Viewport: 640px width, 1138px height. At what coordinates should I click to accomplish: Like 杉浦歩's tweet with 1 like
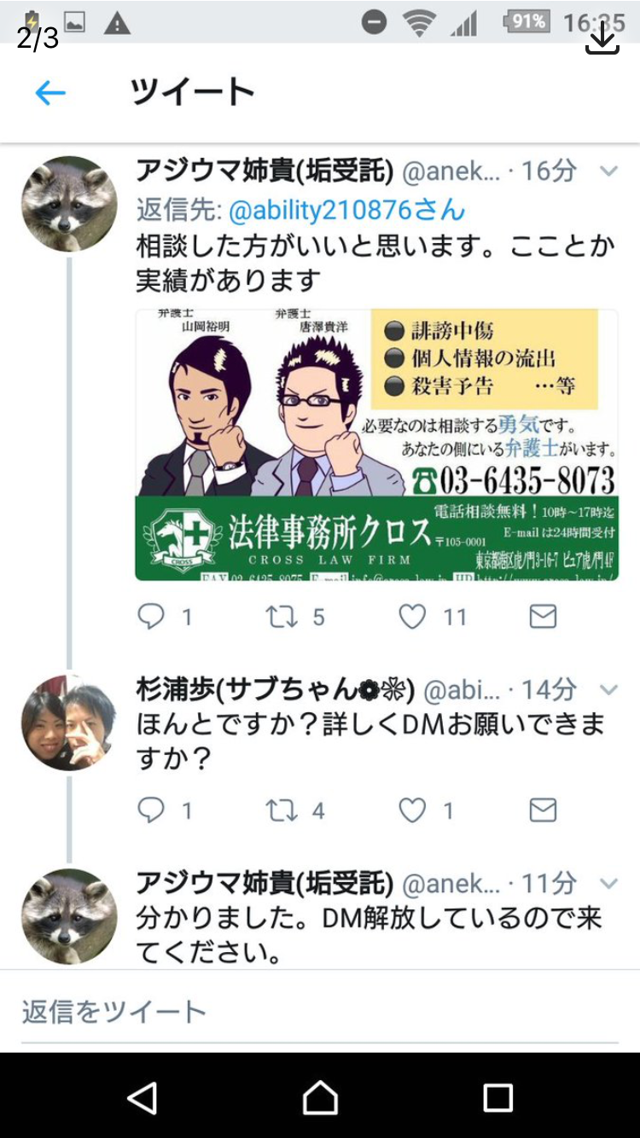tap(413, 810)
